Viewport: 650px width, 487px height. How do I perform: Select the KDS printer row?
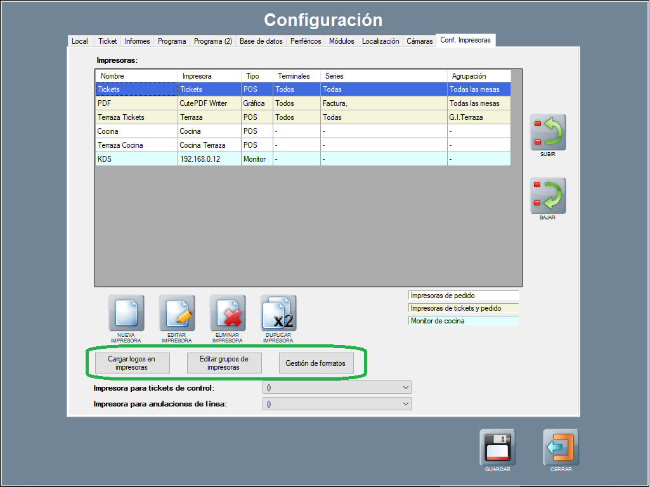136,159
